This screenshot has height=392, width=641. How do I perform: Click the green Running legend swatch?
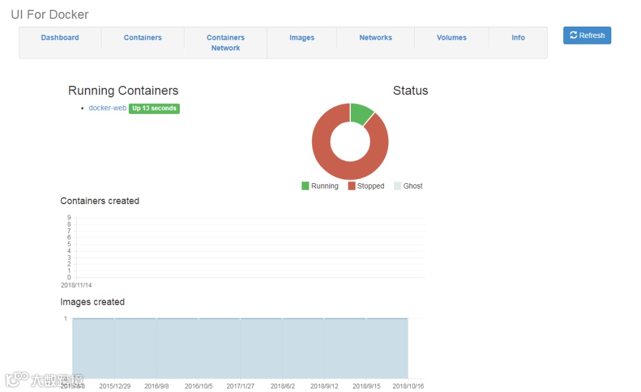pyautogui.click(x=305, y=186)
